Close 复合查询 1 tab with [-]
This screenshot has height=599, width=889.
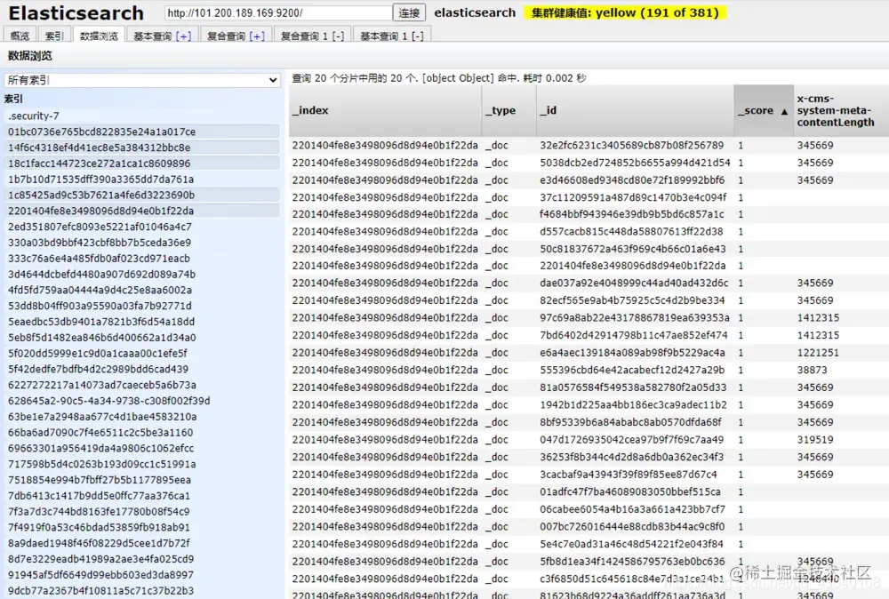338,36
